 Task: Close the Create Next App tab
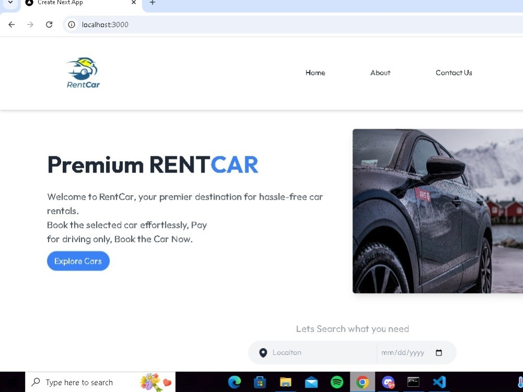(x=134, y=3)
